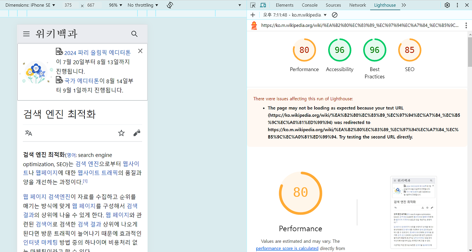Click the large Performance gauge 80
The height and width of the screenshot is (252, 472).
(x=301, y=193)
